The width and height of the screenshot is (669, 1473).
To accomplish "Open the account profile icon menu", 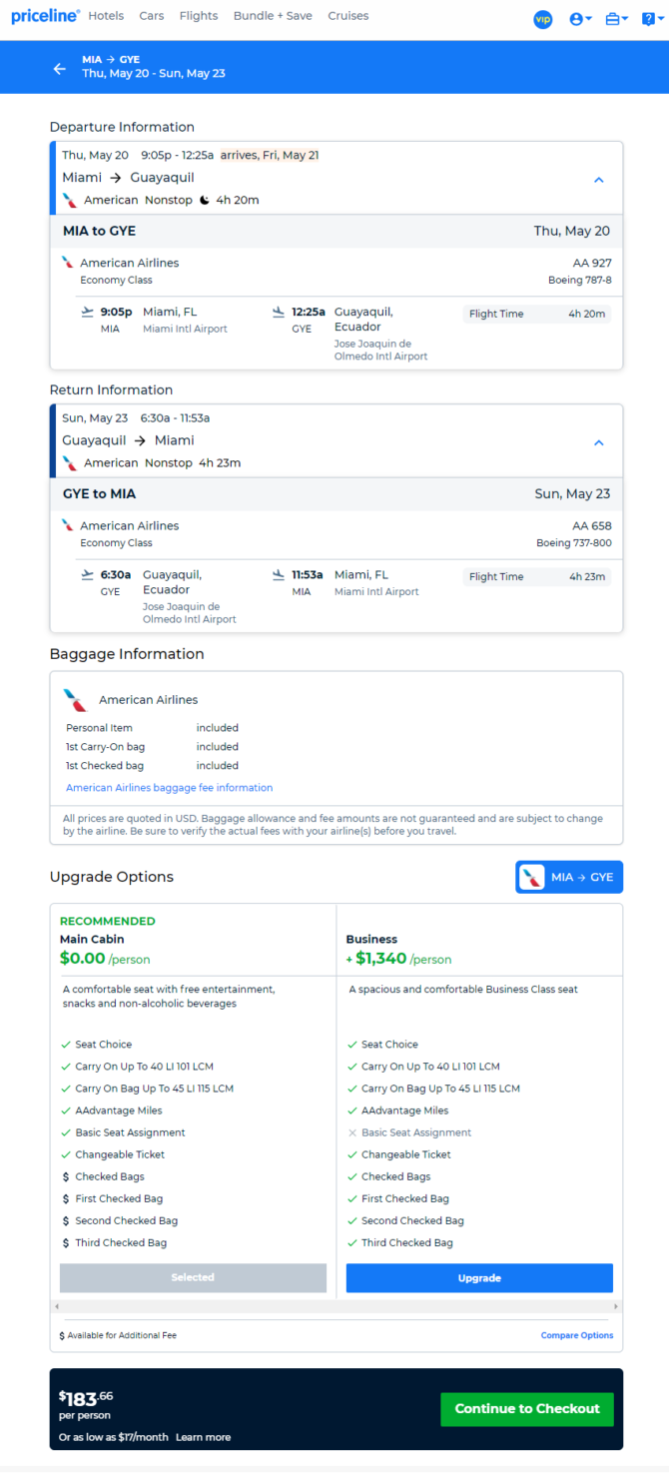I will [x=580, y=19].
